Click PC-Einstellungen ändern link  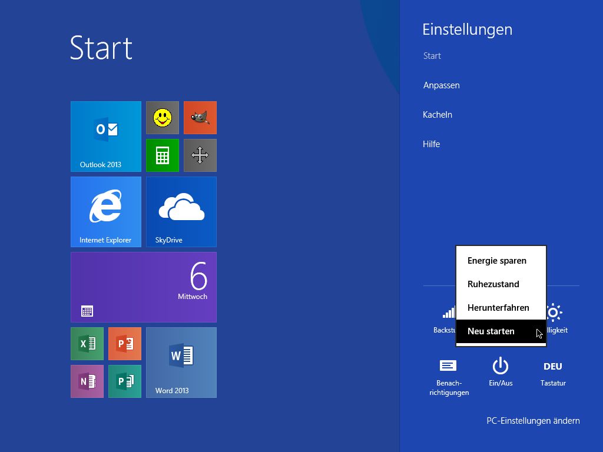[533, 421]
